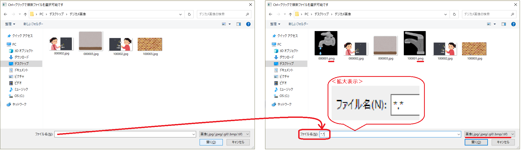Toggle the preview pane in the left dialog
Screen dimensions: 521x150
click(x=238, y=24)
